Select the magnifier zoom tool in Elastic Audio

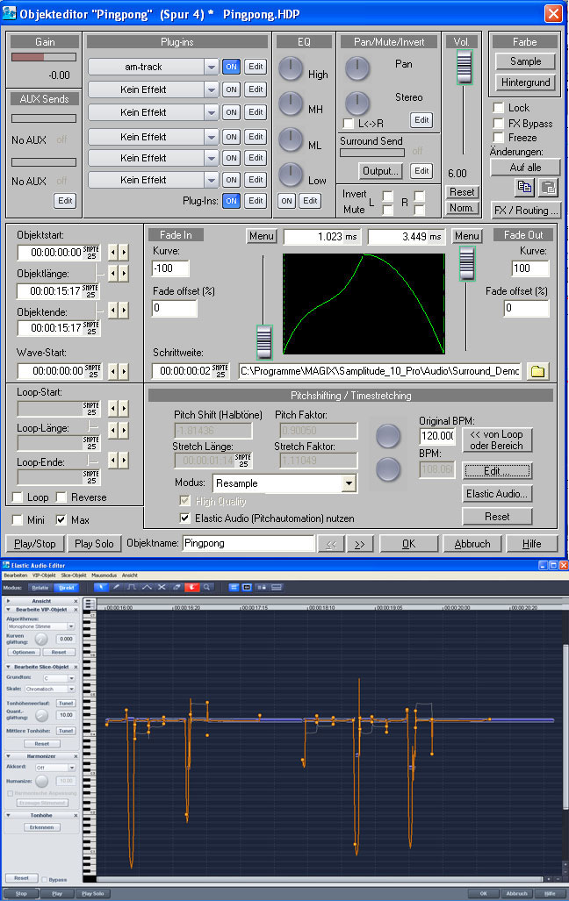tap(205, 587)
